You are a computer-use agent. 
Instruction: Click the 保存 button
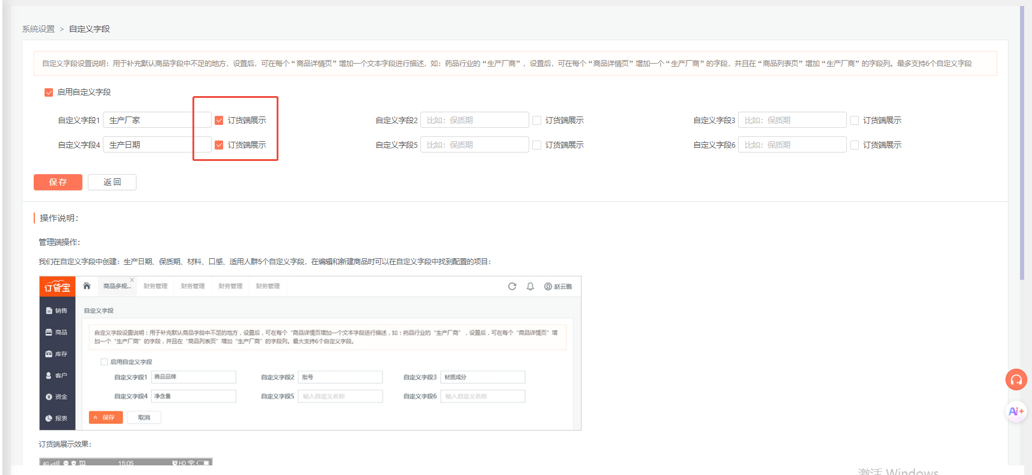(58, 182)
